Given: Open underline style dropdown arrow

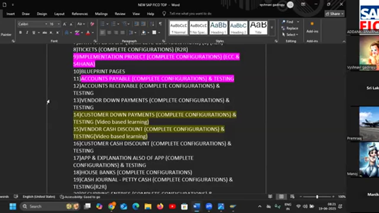Looking at the screenshot, I should (x=38, y=33).
